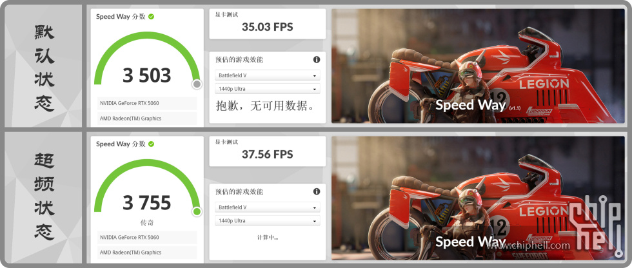
Task: Select the bottom AMD Radeon(TM) Graphics entry
Action: [x=147, y=253]
